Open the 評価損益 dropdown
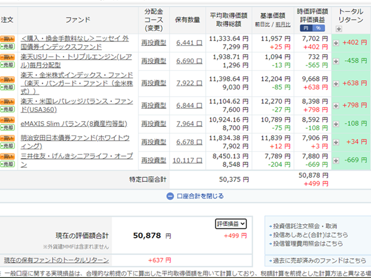371x278 pixels. [231, 224]
